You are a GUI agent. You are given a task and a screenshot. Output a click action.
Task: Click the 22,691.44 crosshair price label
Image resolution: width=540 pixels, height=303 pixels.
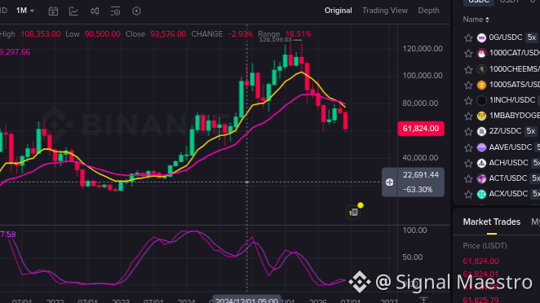(x=421, y=175)
